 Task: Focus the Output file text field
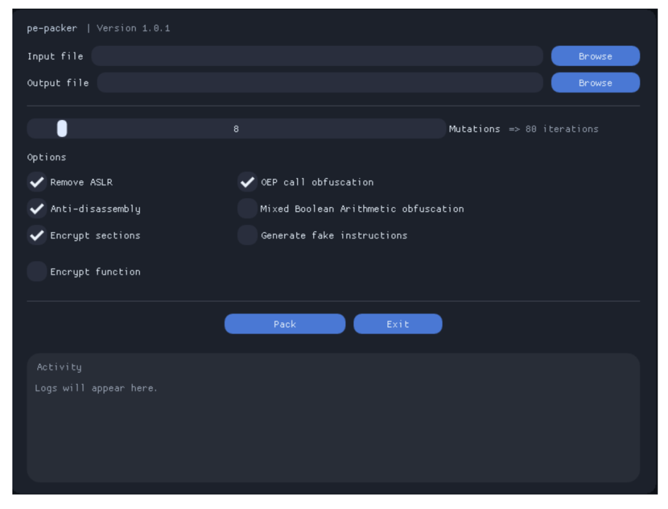tap(320, 83)
